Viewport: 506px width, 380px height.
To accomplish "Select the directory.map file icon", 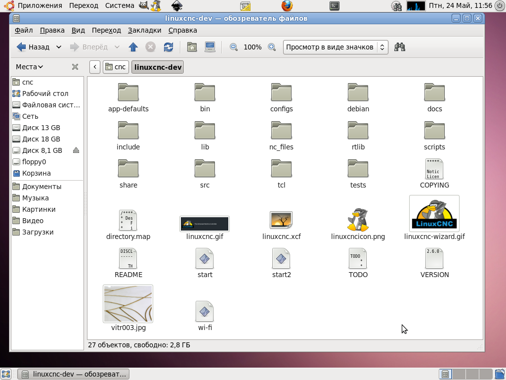I will [128, 220].
